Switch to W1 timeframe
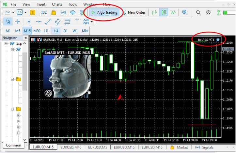236x153 pixels. coord(75,31)
